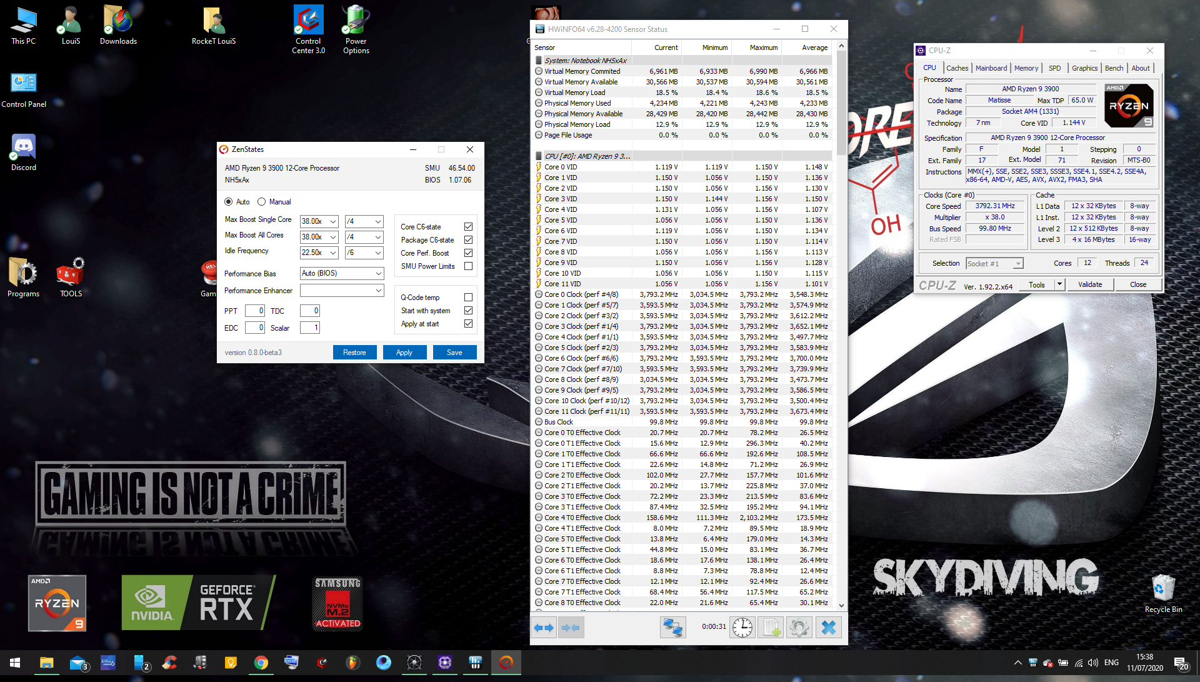This screenshot has width=1200, height=682.
Task: Select Manual mode radio in ZenStates
Action: 261,202
